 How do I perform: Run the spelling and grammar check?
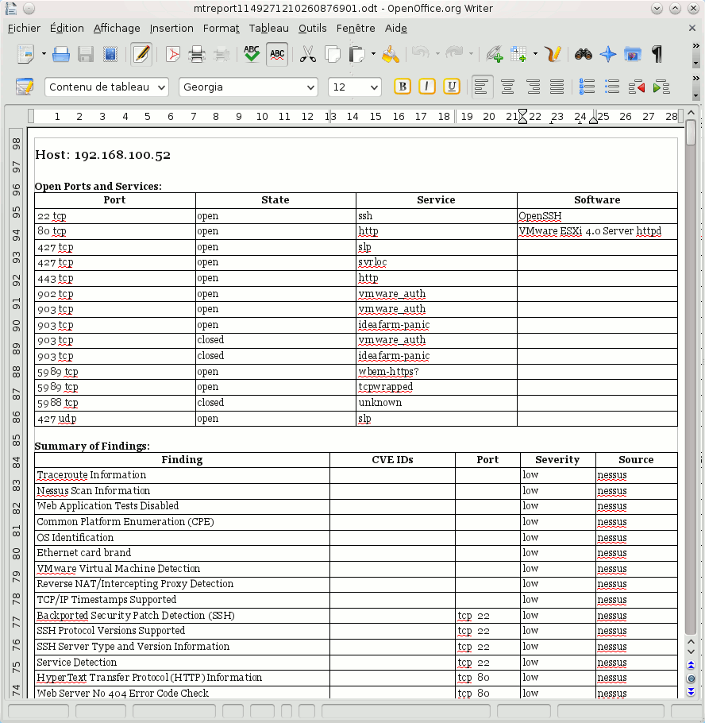[252, 55]
